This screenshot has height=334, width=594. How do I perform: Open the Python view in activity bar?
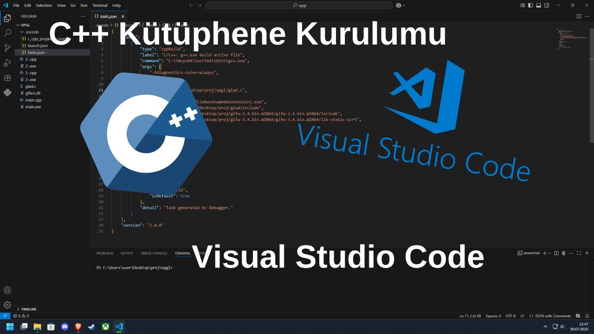7,92
